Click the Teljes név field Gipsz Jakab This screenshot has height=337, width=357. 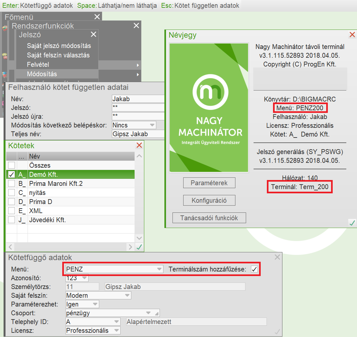[x=138, y=134]
